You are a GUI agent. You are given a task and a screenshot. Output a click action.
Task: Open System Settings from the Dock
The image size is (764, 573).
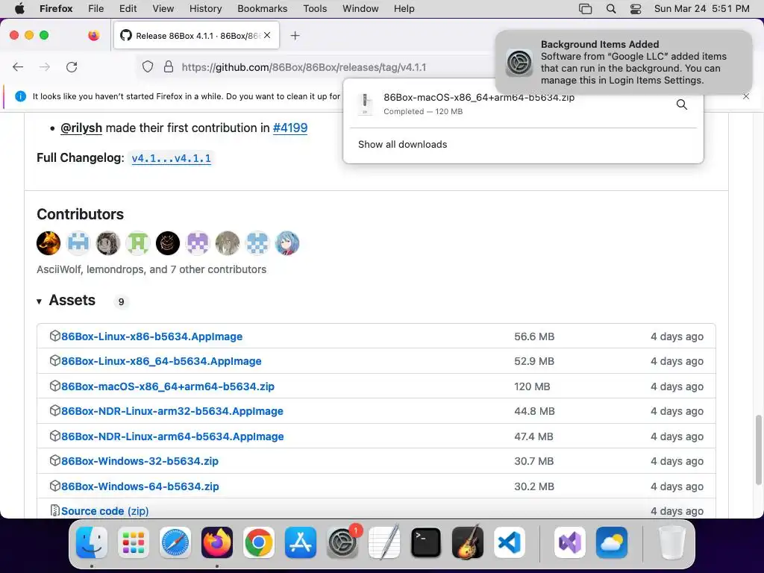[x=342, y=542]
